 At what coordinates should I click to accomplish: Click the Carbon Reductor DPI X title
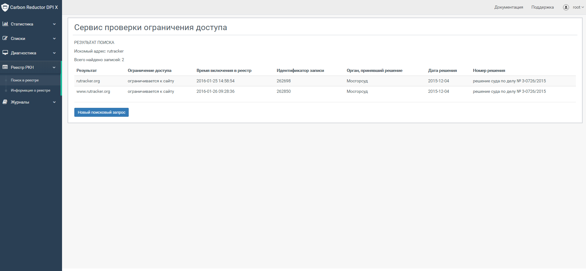coord(34,7)
